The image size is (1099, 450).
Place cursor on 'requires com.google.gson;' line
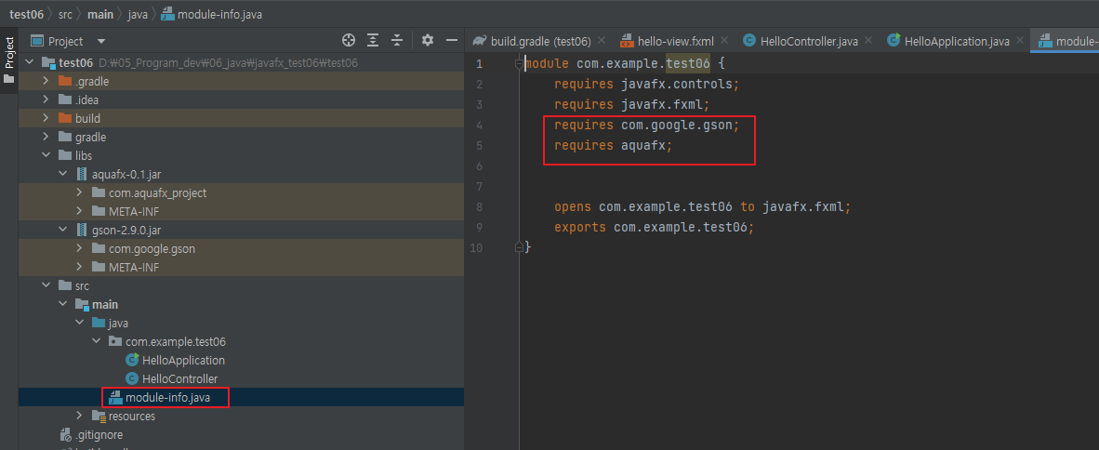tap(647, 126)
